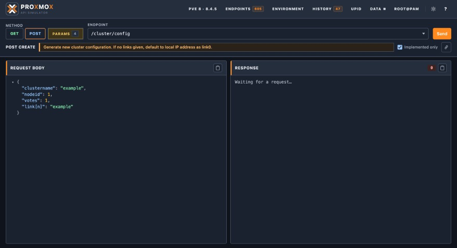The height and width of the screenshot is (248, 457).
Task: Open the ENVIRONMENT menu
Action: pyautogui.click(x=288, y=9)
